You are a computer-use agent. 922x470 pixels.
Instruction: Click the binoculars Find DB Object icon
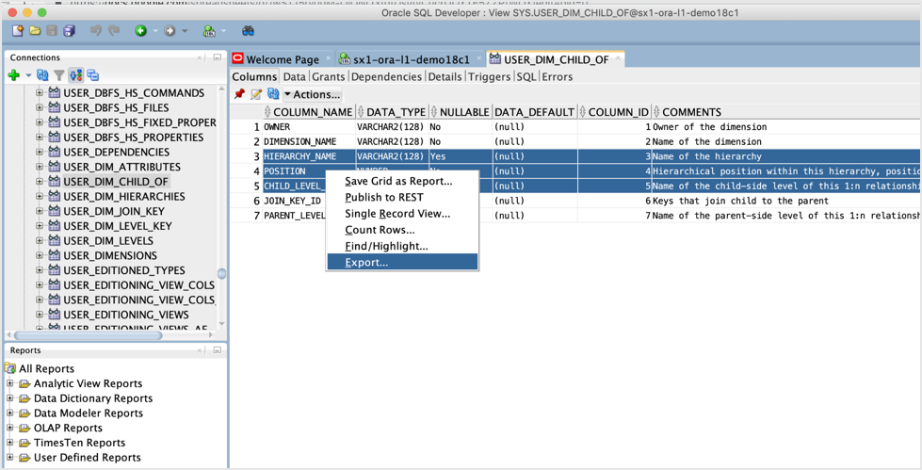pos(248,30)
